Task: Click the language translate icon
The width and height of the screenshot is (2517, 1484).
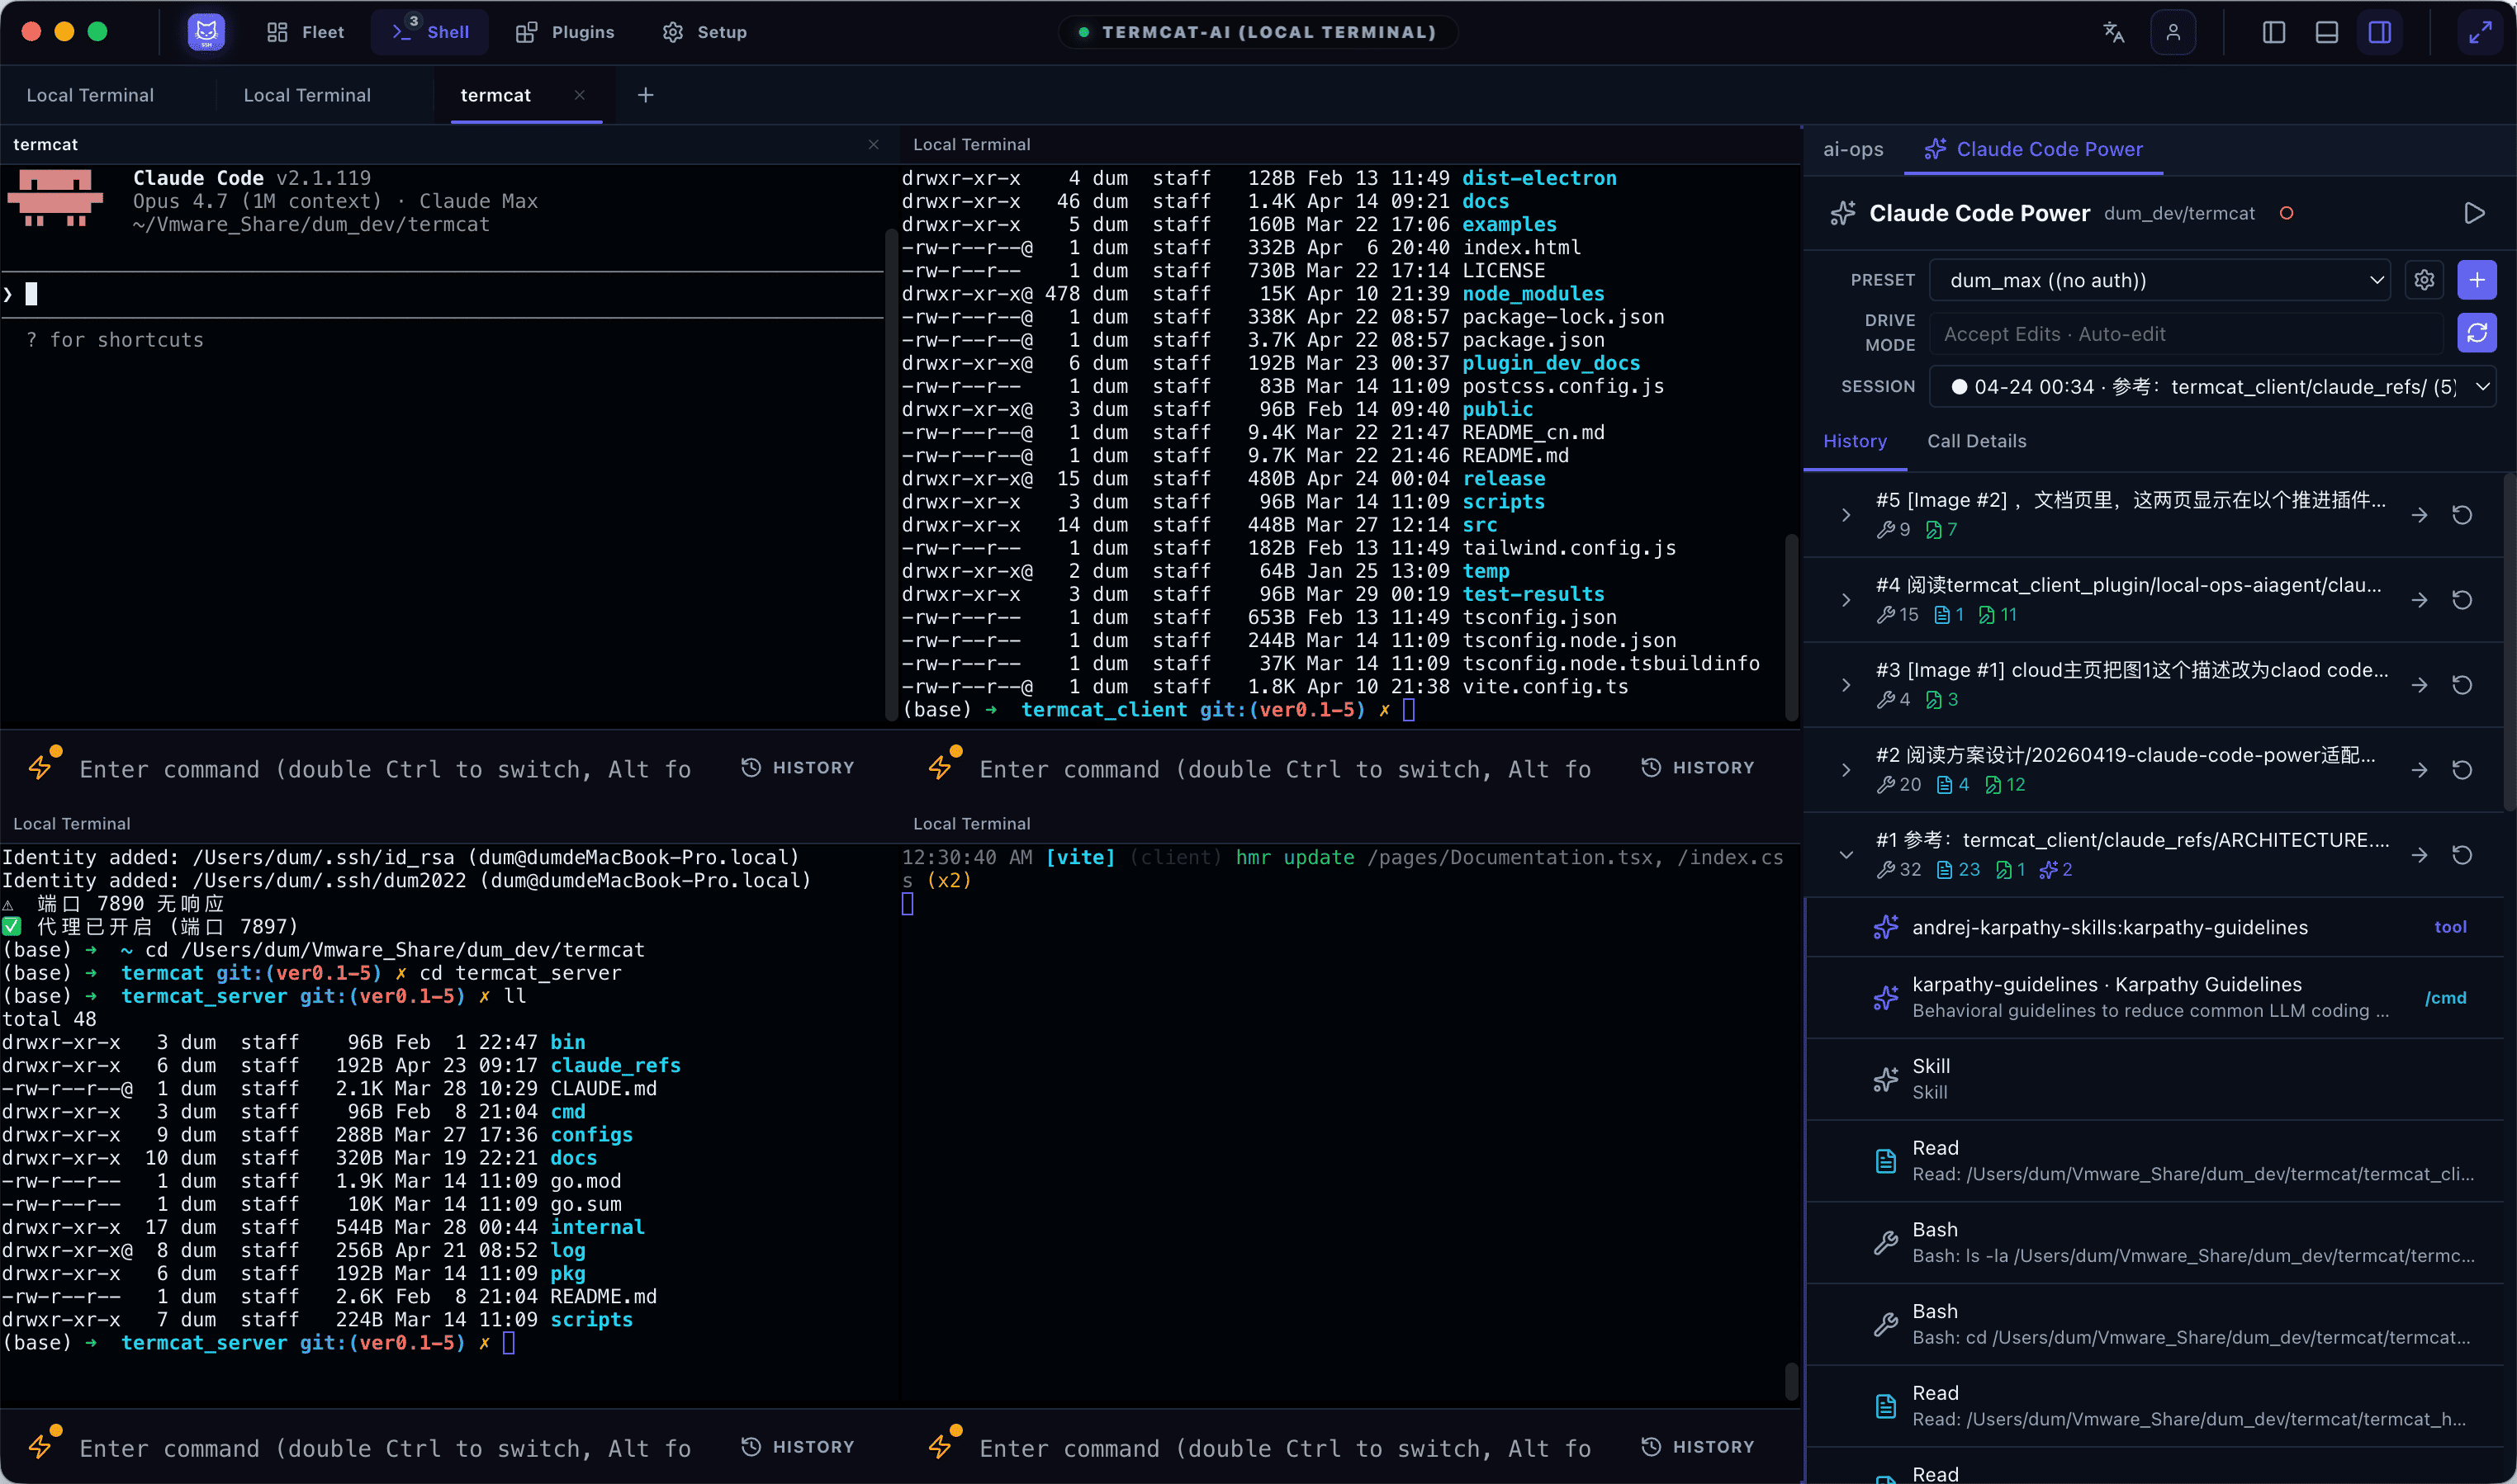Action: pyautogui.click(x=2113, y=32)
